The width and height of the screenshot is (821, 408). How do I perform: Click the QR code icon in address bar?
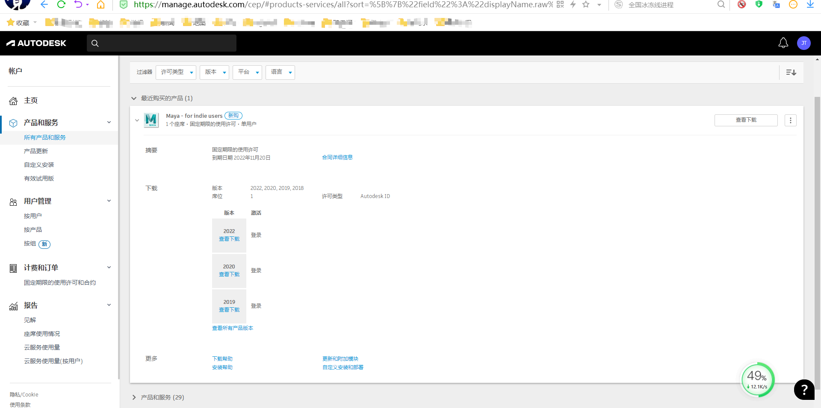click(x=560, y=5)
